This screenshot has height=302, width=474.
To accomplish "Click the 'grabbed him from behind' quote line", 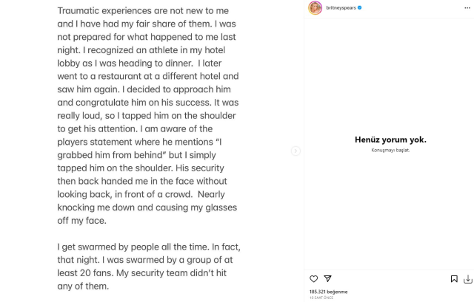I will coord(136,155).
